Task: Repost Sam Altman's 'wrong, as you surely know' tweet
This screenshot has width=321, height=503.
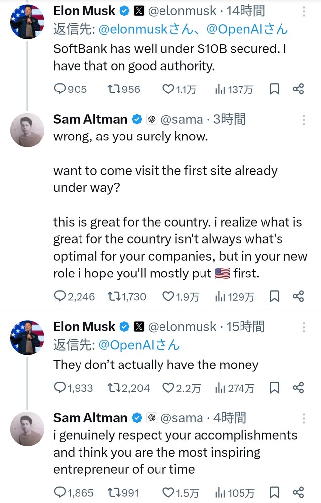Action: pyautogui.click(x=115, y=296)
